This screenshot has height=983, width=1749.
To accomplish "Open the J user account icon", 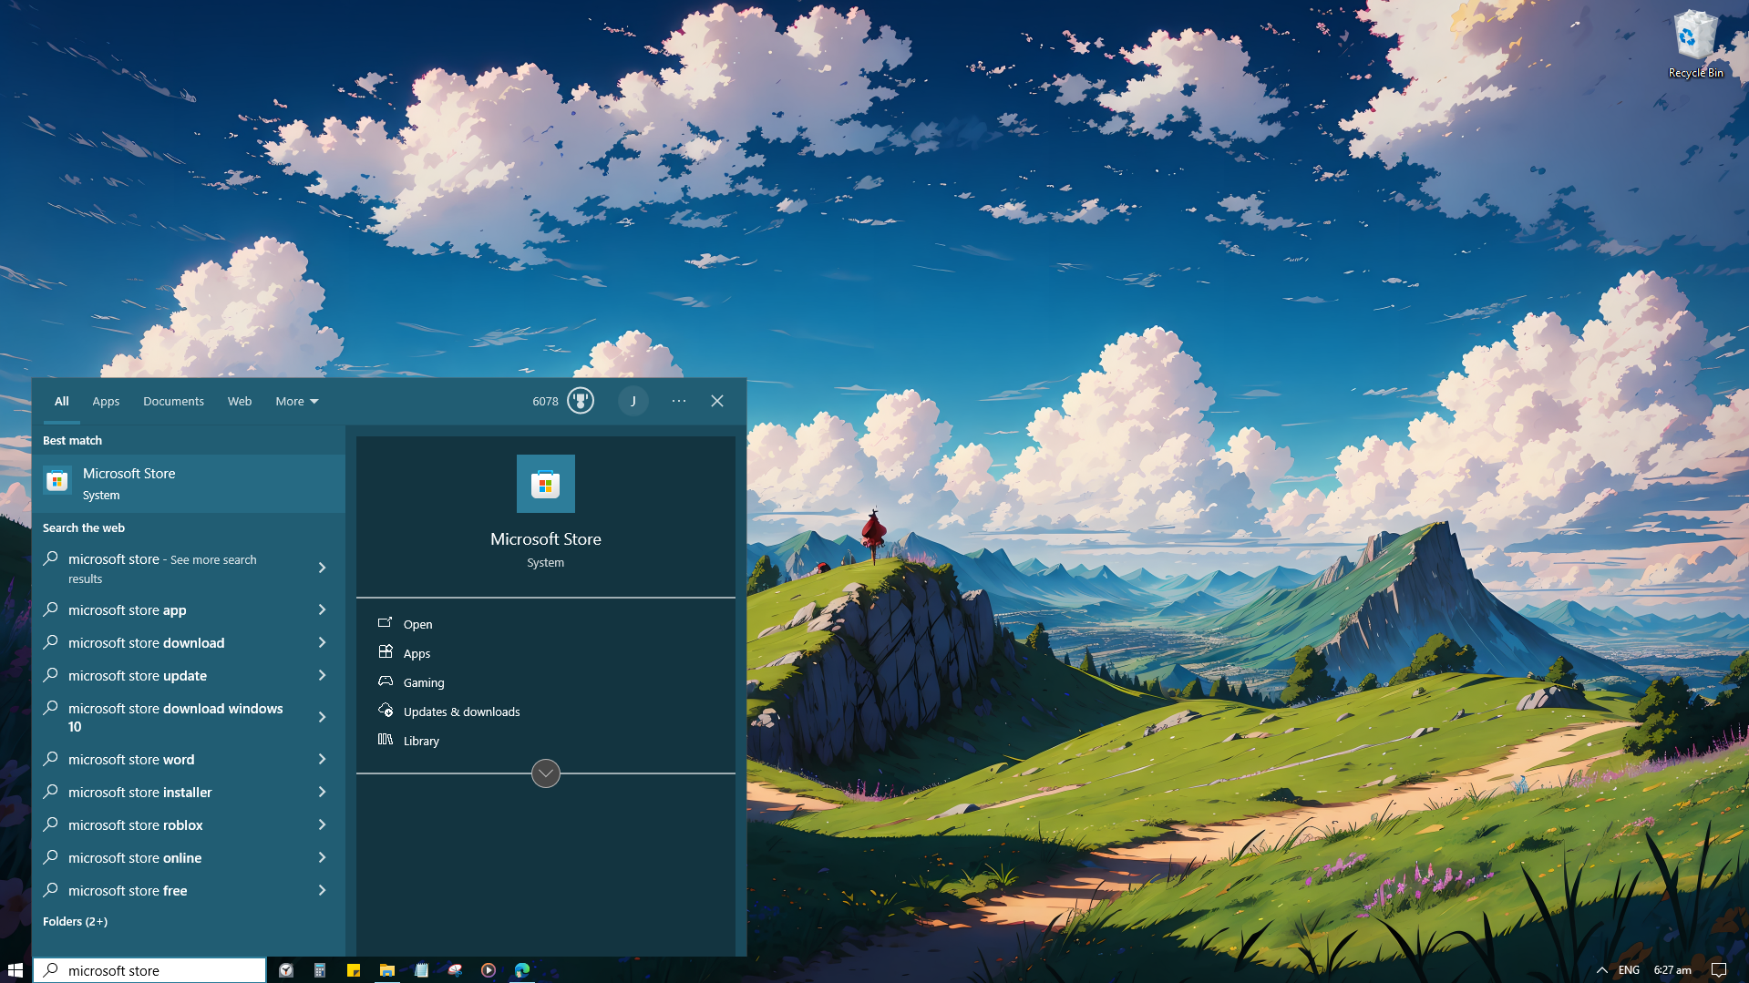I will pos(633,401).
